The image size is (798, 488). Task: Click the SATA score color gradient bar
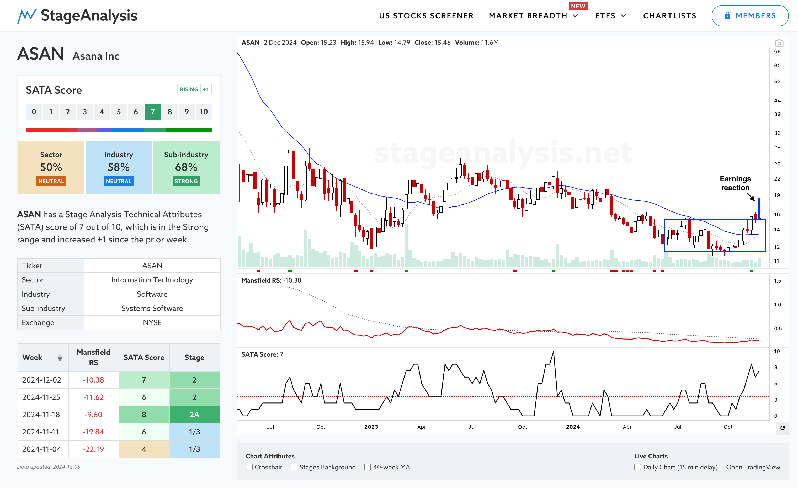(x=119, y=130)
